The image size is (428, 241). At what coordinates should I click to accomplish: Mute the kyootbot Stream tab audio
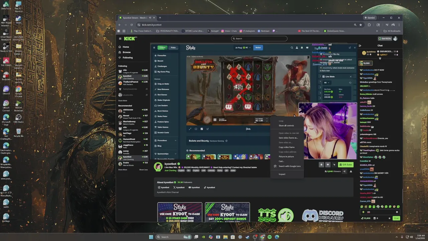point(150,18)
